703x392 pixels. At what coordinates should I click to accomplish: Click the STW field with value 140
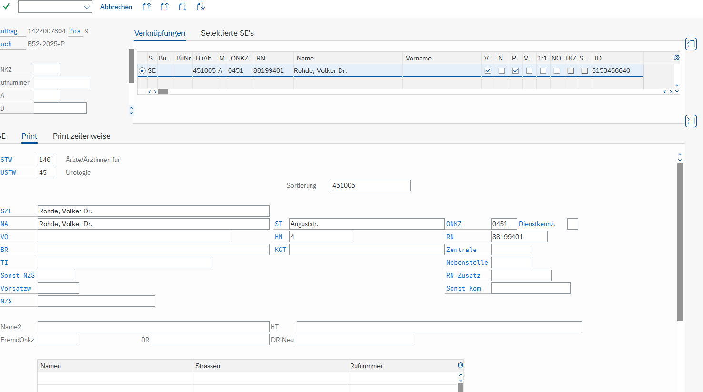[47, 160]
